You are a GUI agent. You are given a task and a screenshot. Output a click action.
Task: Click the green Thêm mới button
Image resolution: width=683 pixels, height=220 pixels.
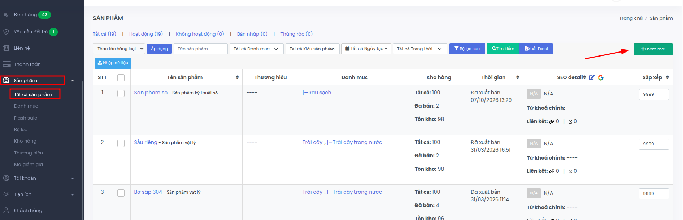click(653, 49)
